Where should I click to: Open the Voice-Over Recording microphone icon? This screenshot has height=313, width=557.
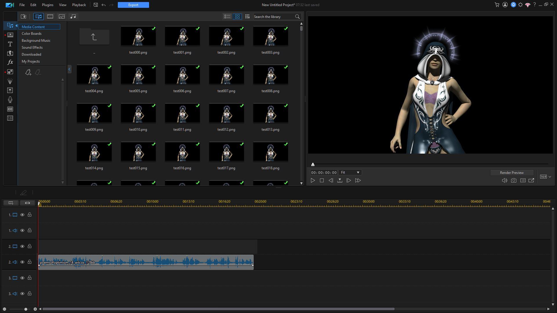[10, 100]
